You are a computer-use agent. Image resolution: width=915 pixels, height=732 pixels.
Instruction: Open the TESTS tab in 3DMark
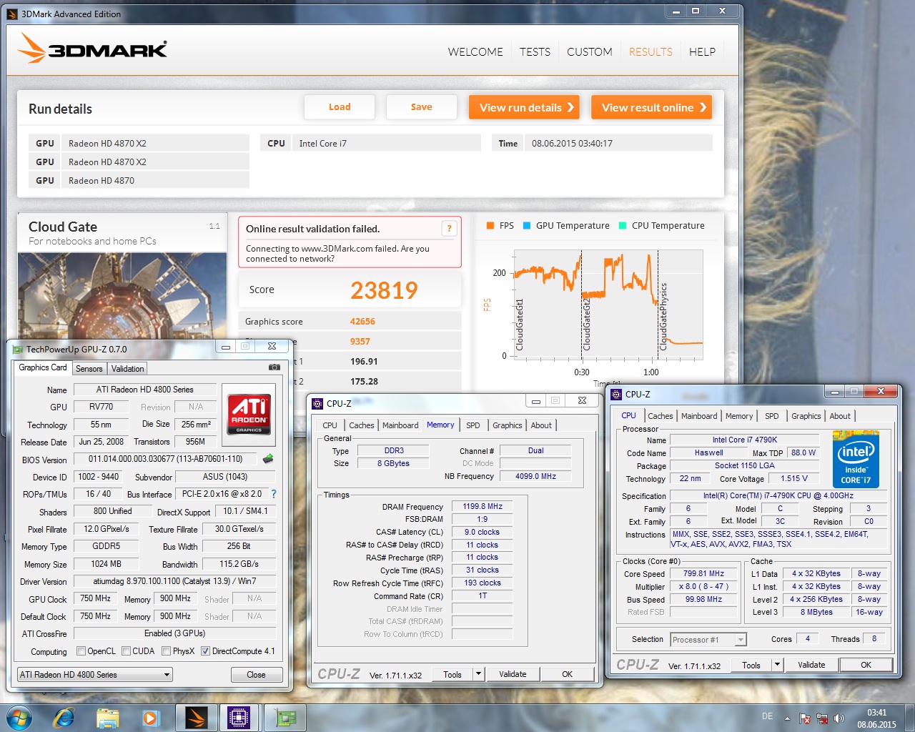pos(535,51)
